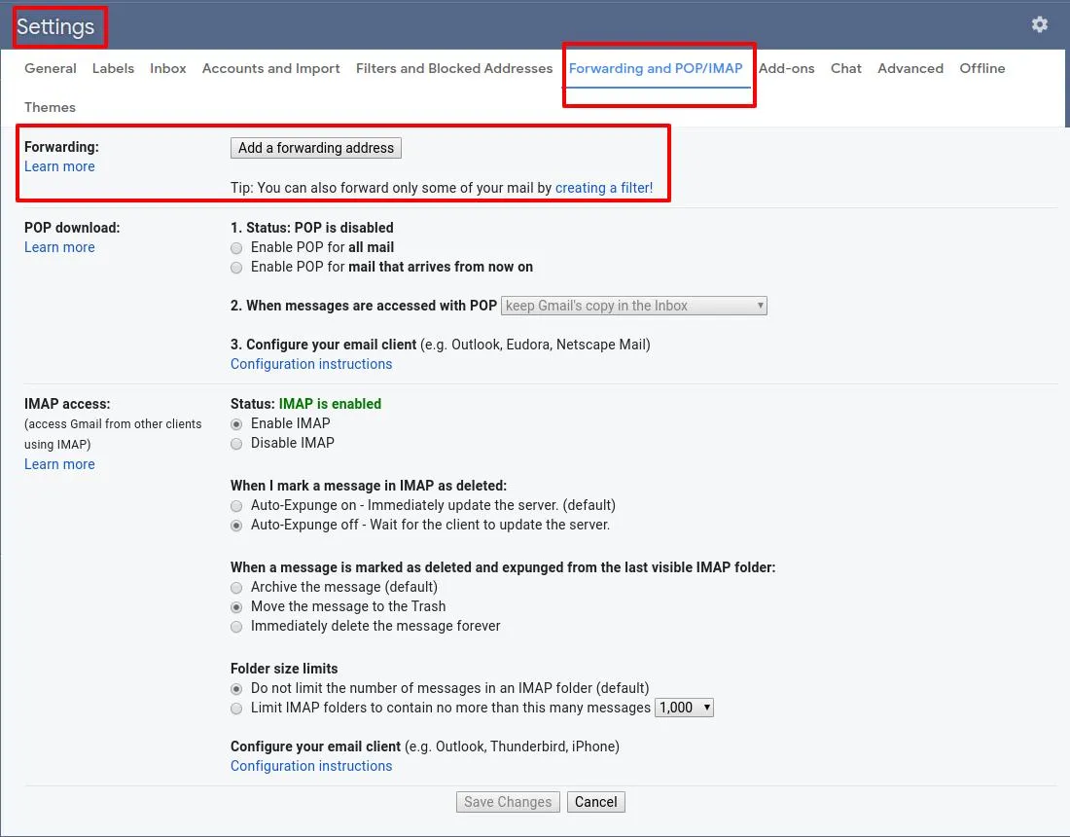Open IMAP Configuration instructions link
The height and width of the screenshot is (837, 1070).
click(311, 766)
